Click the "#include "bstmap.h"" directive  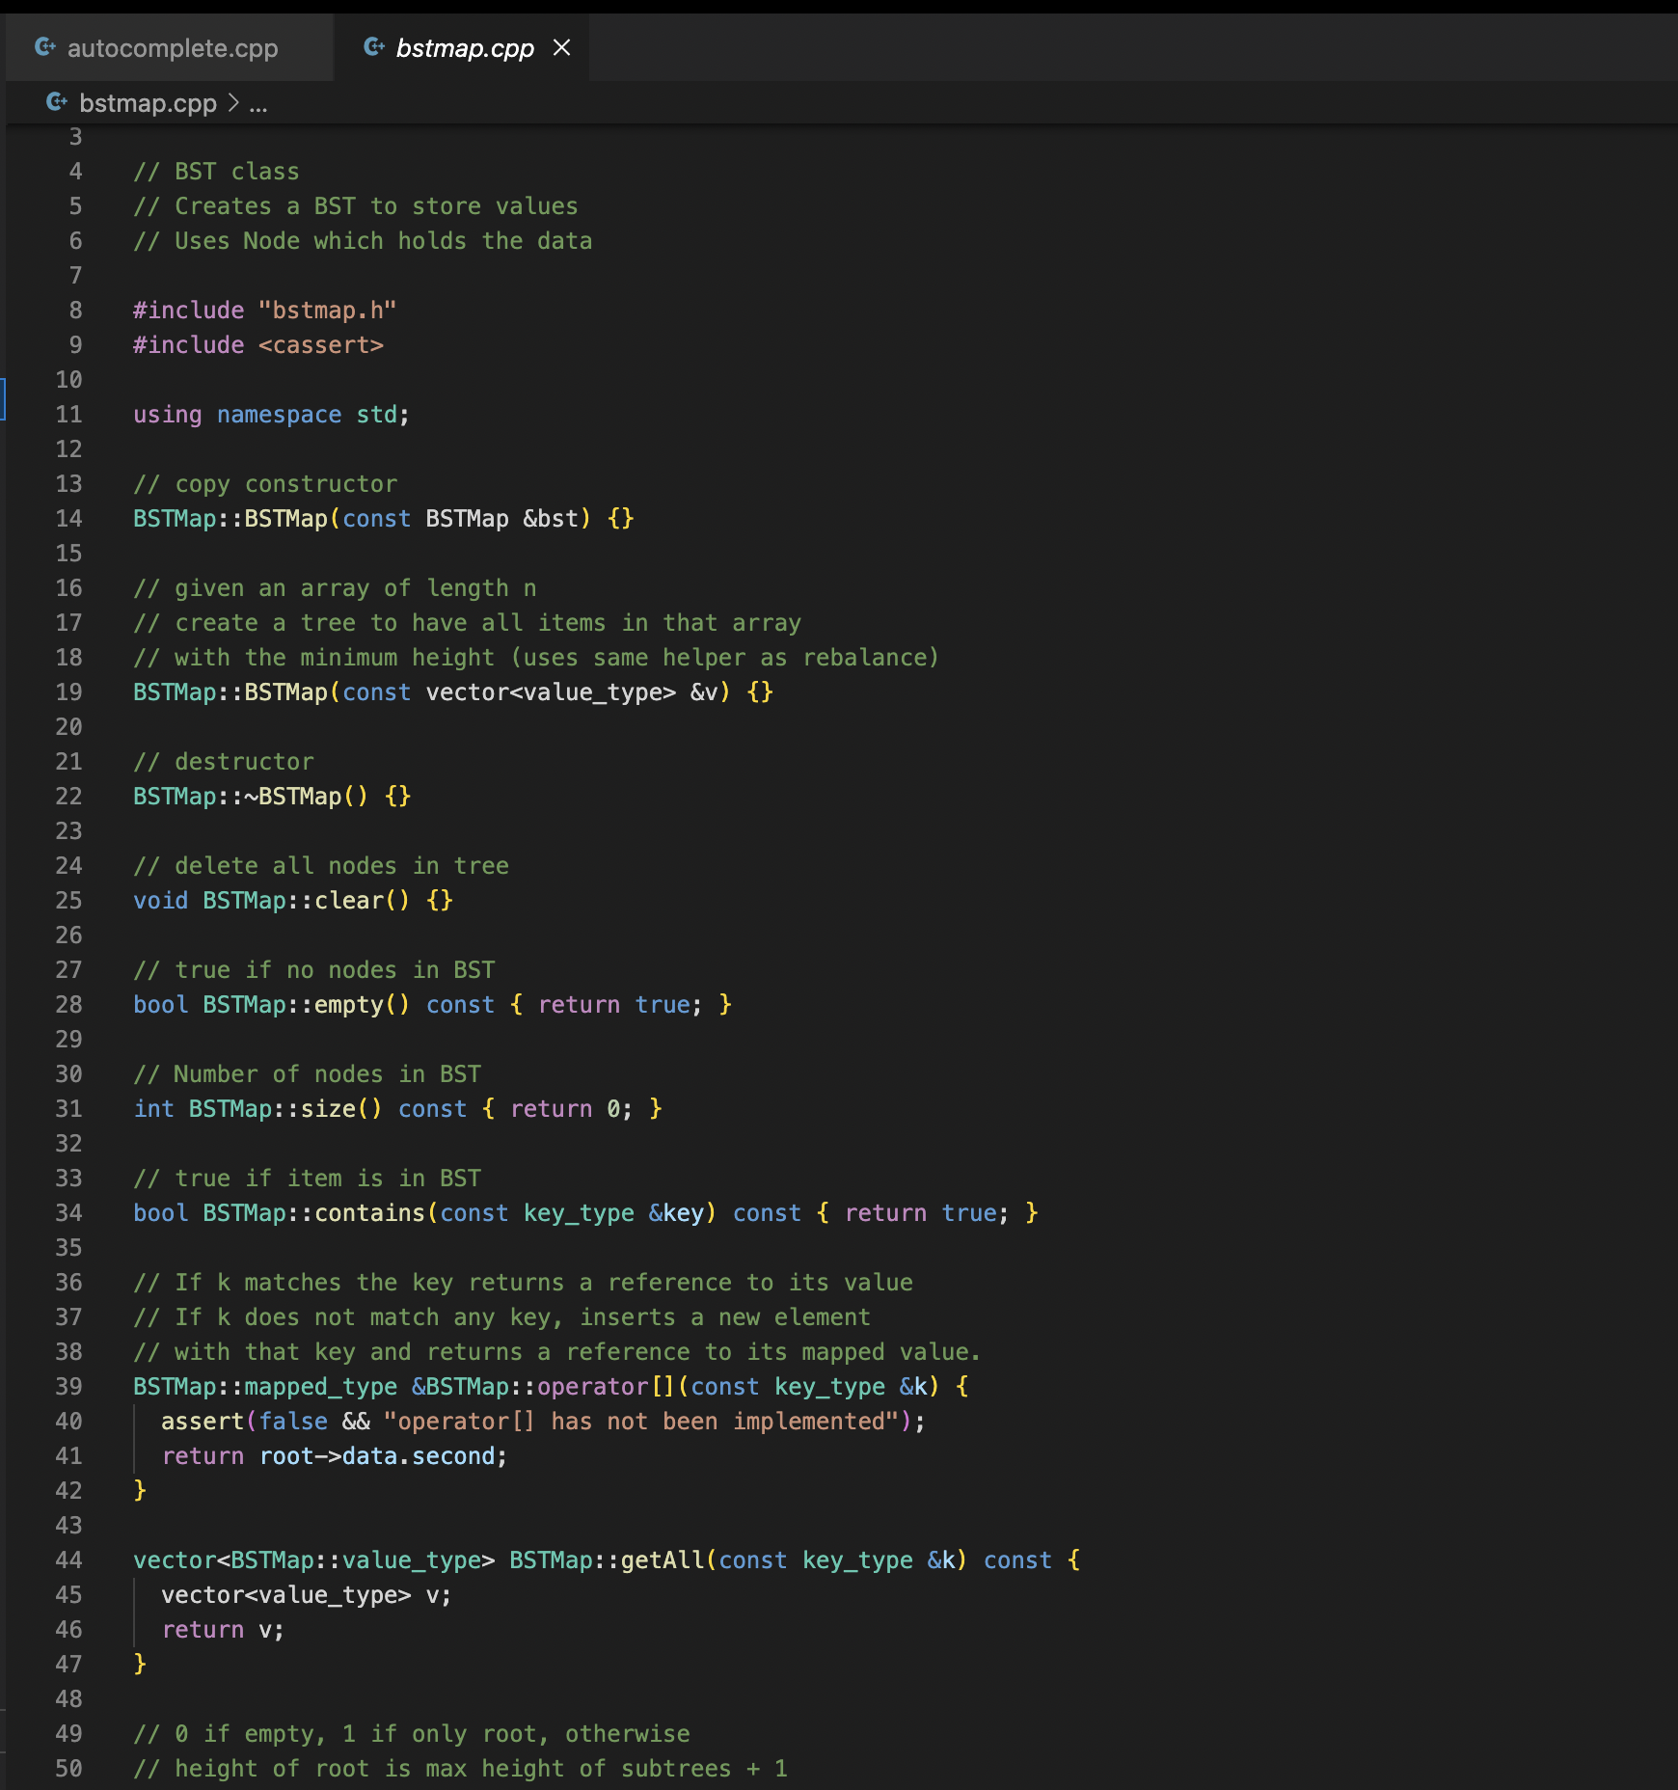(x=265, y=310)
